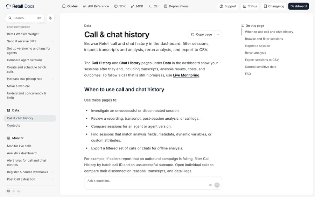Open Set up versioning and tags page
Image resolution: width=315 pixels, height=197 pixels.
29,51
